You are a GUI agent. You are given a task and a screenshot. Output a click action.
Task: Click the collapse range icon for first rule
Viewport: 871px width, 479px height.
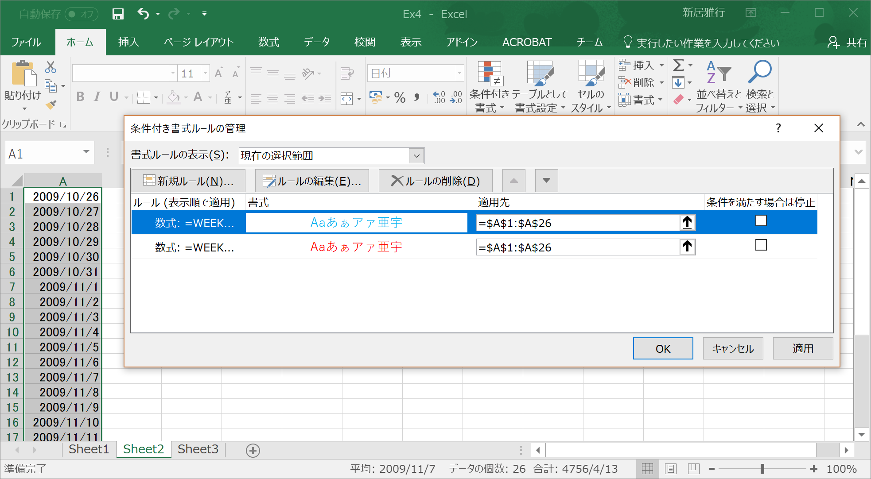(x=687, y=223)
